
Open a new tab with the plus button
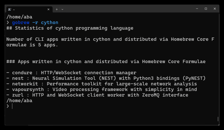[x=57, y=9]
